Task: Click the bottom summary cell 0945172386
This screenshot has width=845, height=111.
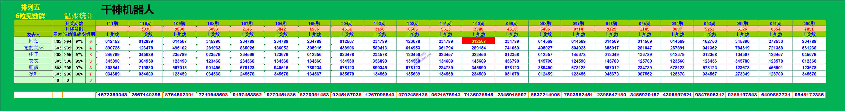Action: (x=809, y=95)
